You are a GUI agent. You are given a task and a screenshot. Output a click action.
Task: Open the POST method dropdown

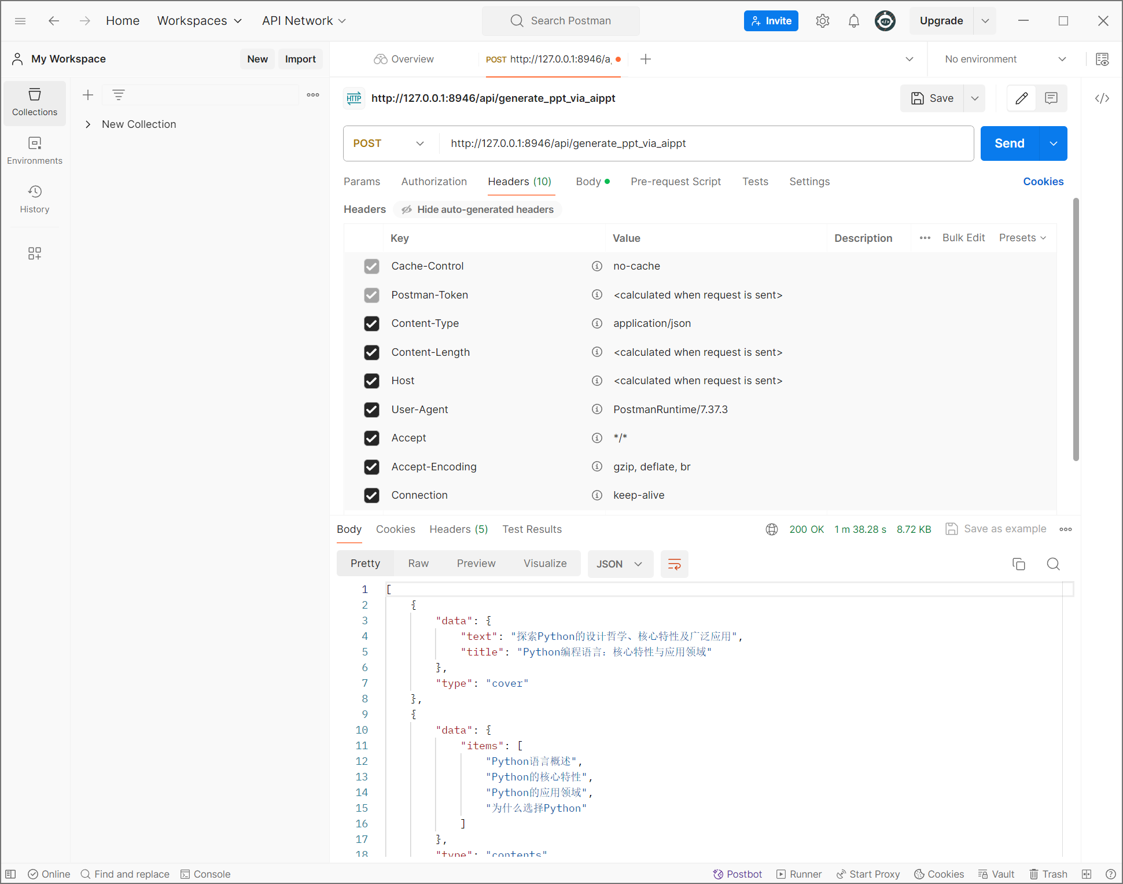tap(389, 143)
